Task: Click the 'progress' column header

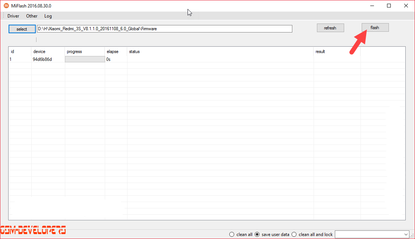Action: [x=85, y=52]
